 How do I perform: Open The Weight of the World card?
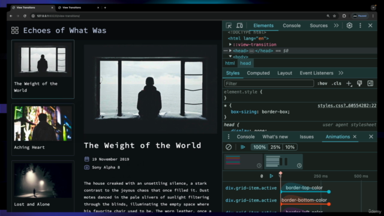coord(43,70)
